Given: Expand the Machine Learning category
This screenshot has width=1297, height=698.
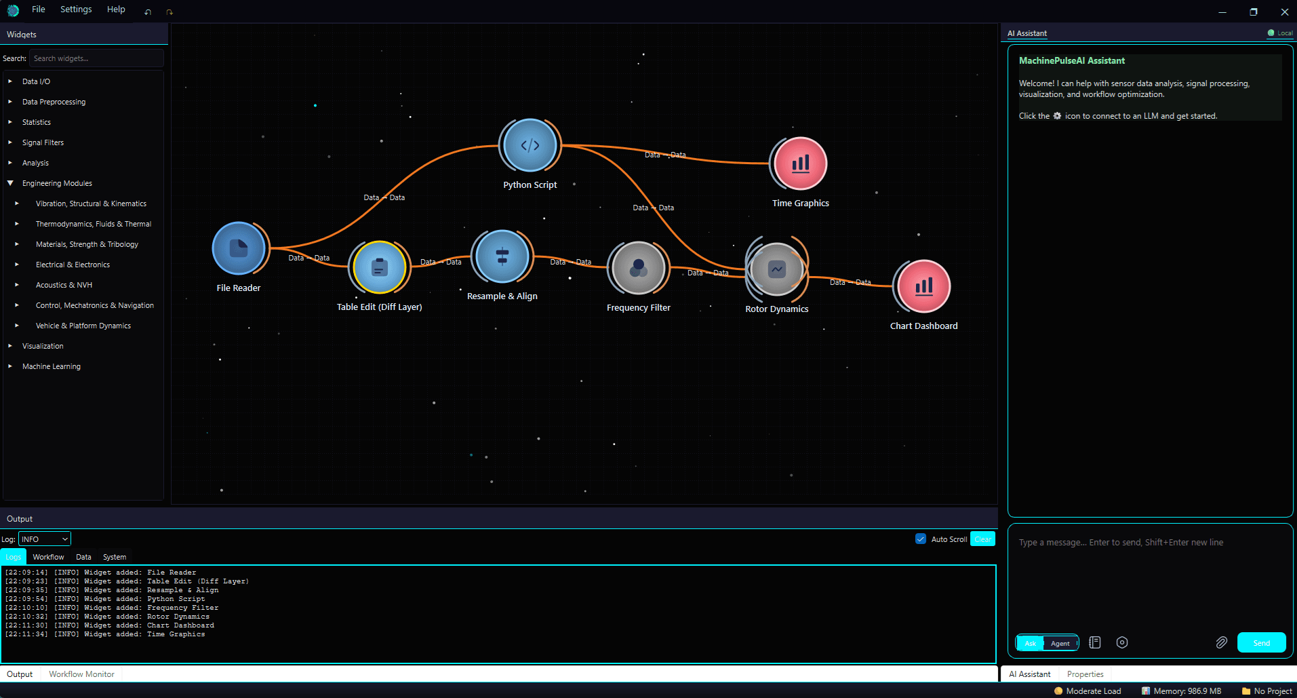Looking at the screenshot, I should point(10,366).
